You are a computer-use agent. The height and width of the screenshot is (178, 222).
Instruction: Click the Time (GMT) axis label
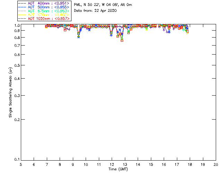[x=118, y=169]
